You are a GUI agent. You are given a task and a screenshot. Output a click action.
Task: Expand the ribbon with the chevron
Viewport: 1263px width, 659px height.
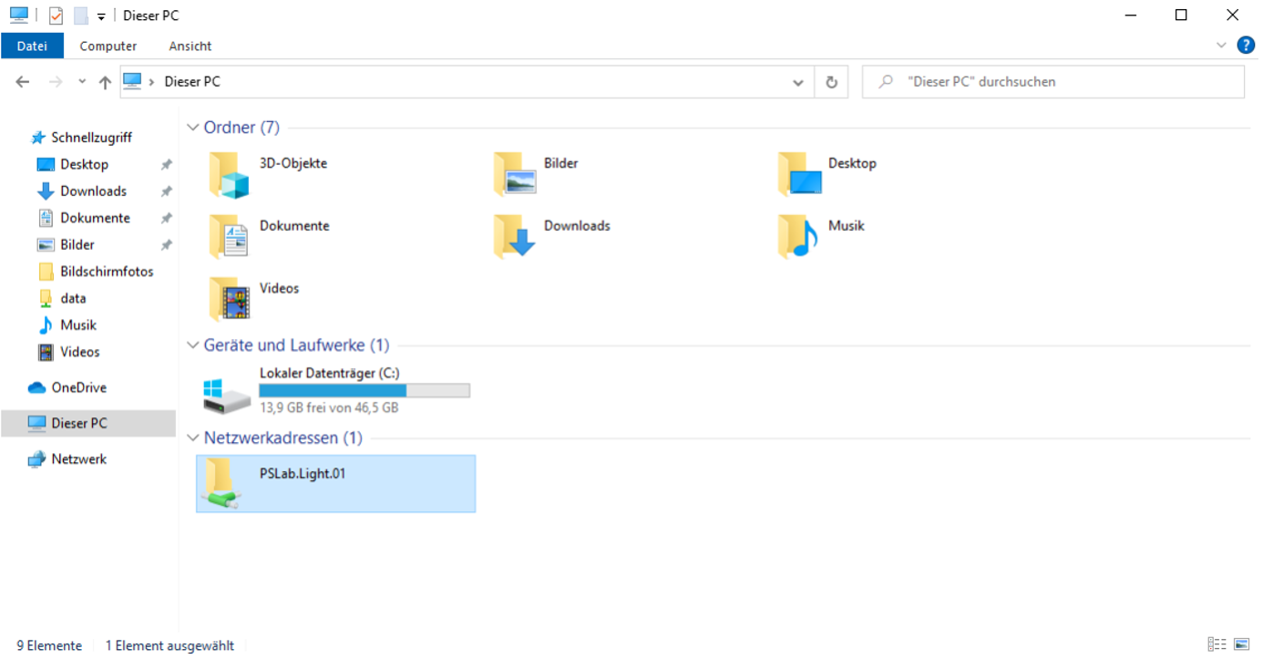point(1222,45)
